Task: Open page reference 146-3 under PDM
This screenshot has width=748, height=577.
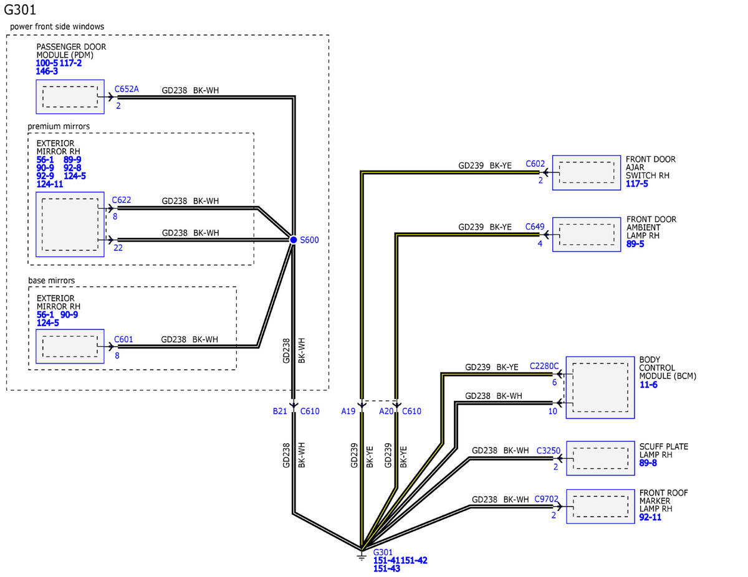Action: [x=47, y=72]
